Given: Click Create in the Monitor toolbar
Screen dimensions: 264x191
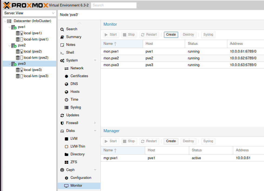Looking at the screenshot, I should [x=171, y=35].
